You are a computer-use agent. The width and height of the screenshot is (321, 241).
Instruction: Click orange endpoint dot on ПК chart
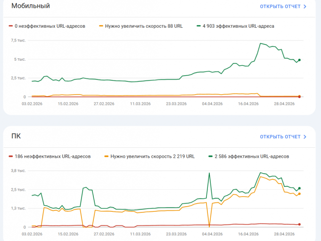click(x=299, y=194)
